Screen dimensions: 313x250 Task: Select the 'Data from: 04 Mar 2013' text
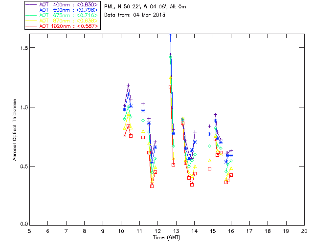pos(135,15)
